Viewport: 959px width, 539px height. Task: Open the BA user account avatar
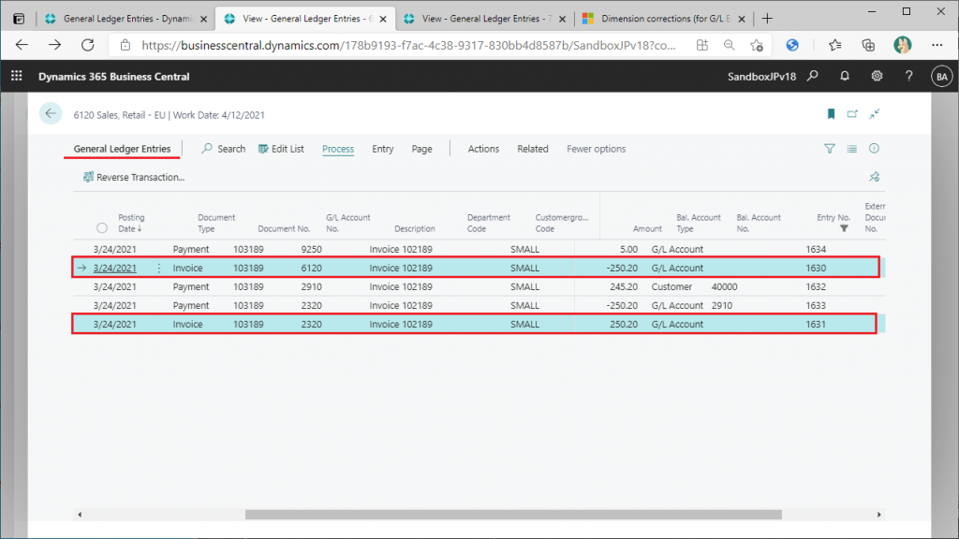(x=942, y=77)
